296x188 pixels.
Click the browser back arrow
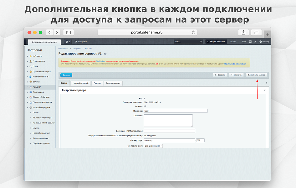(x=49, y=32)
